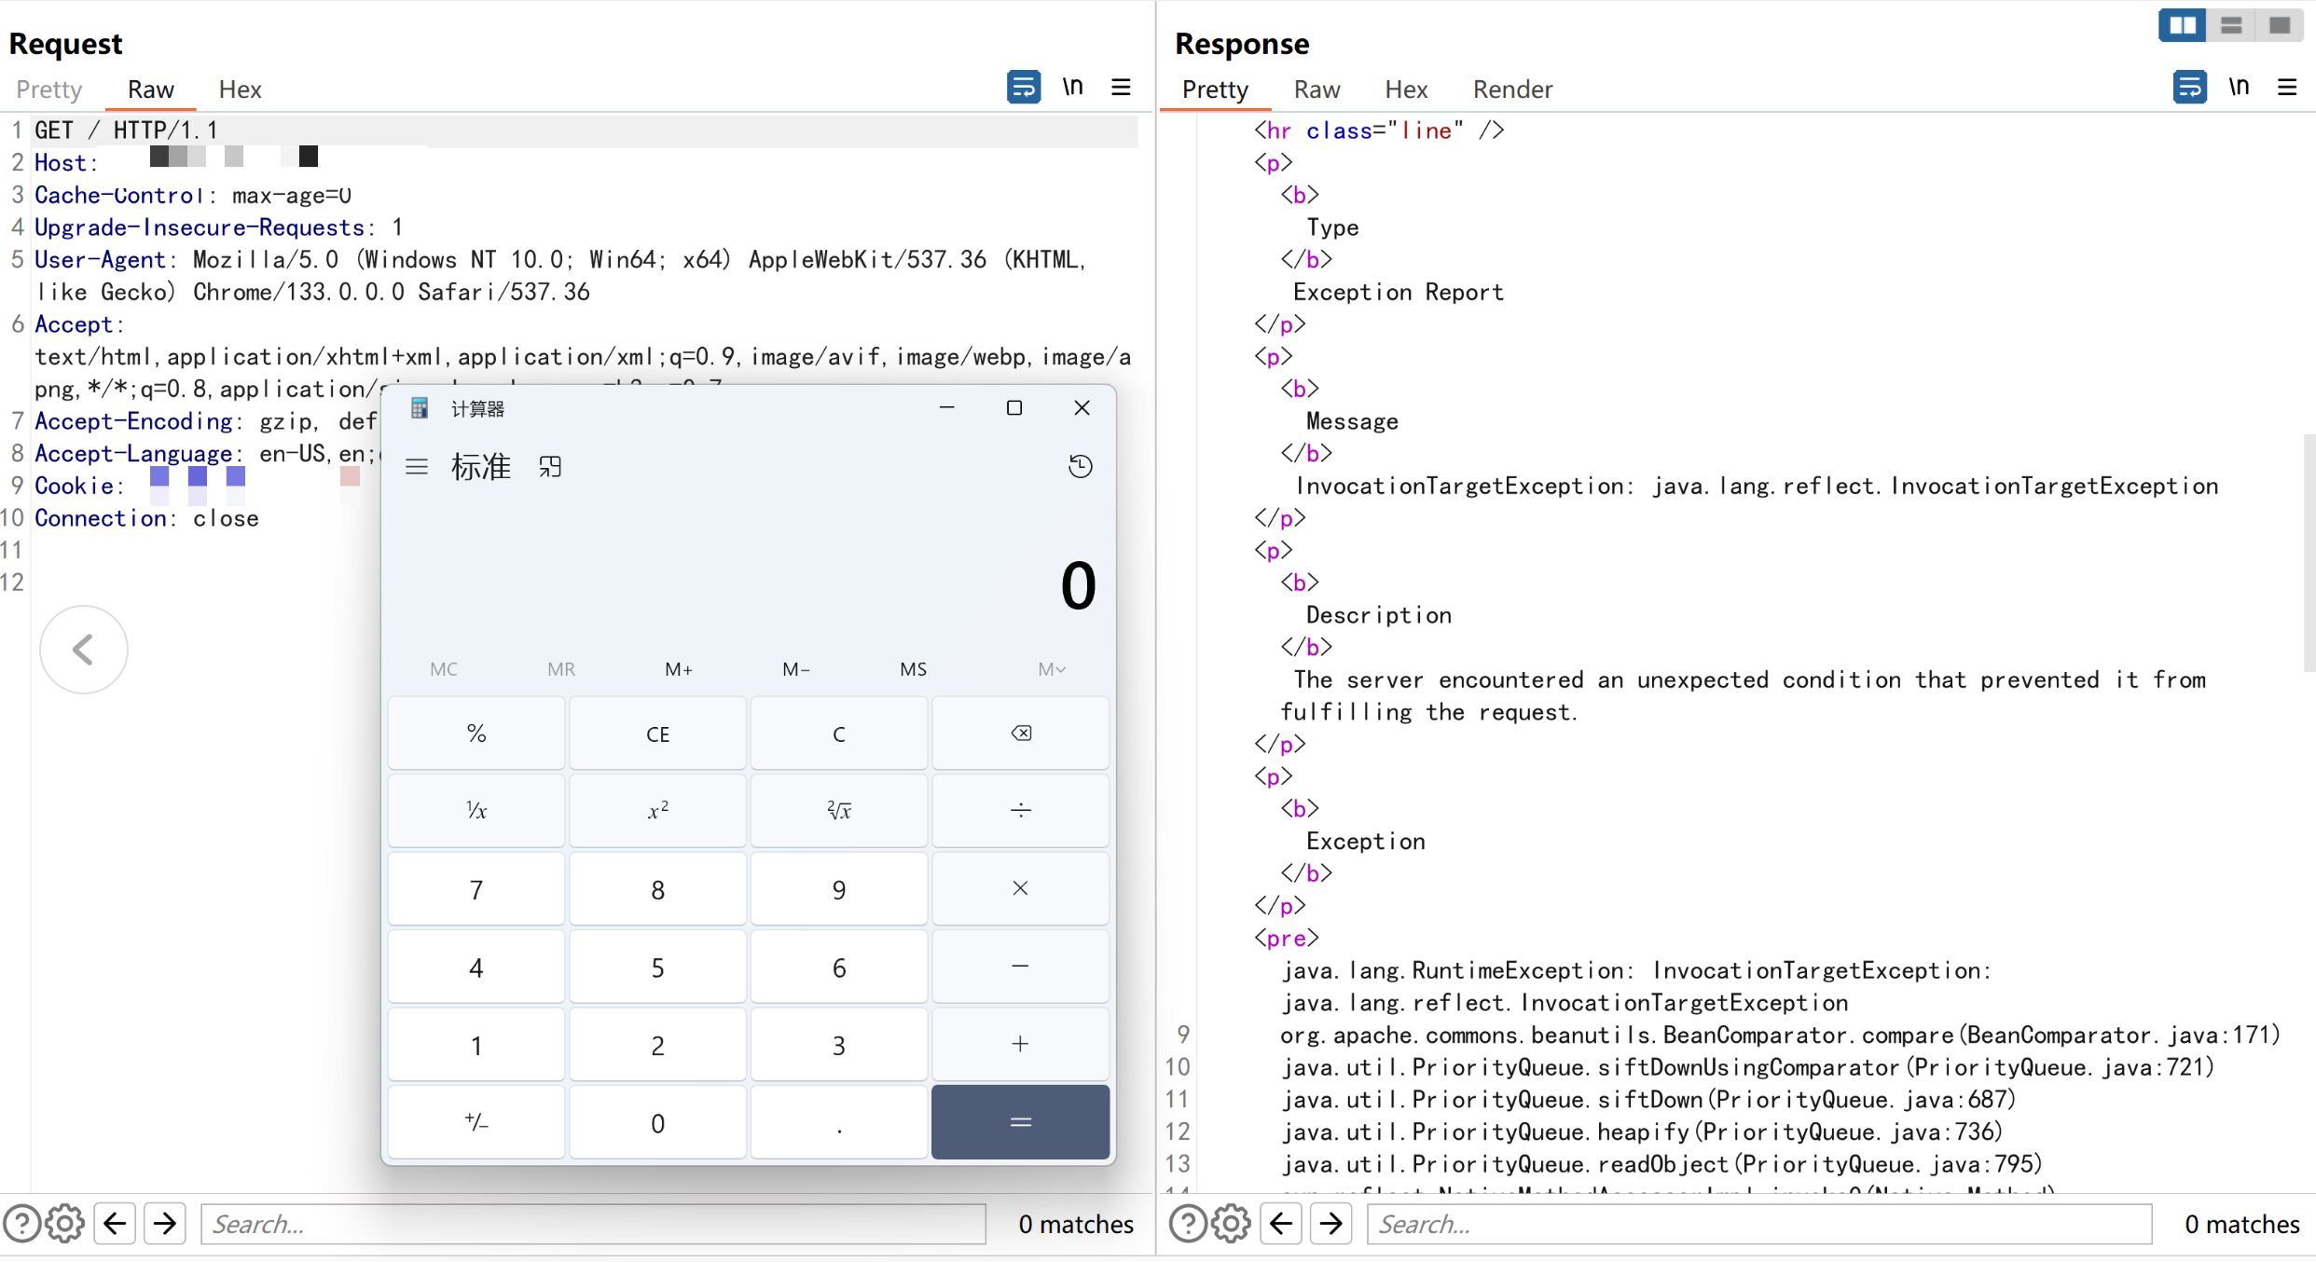Switch Response view to Hex tab
The height and width of the screenshot is (1262, 2316).
tap(1406, 89)
